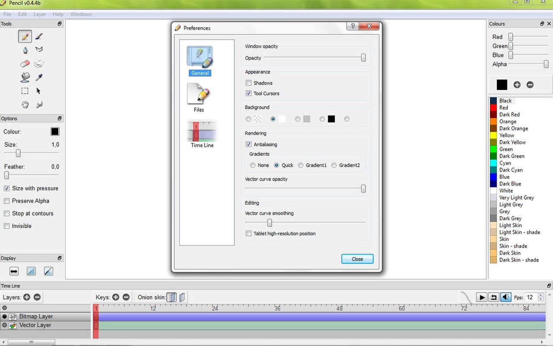Select the Pencil tool
Viewport: 553px width, 346px height.
pyautogui.click(x=25, y=37)
